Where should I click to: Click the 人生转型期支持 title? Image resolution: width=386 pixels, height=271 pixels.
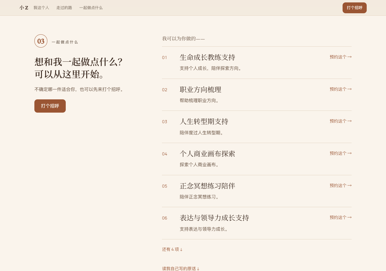(x=204, y=122)
